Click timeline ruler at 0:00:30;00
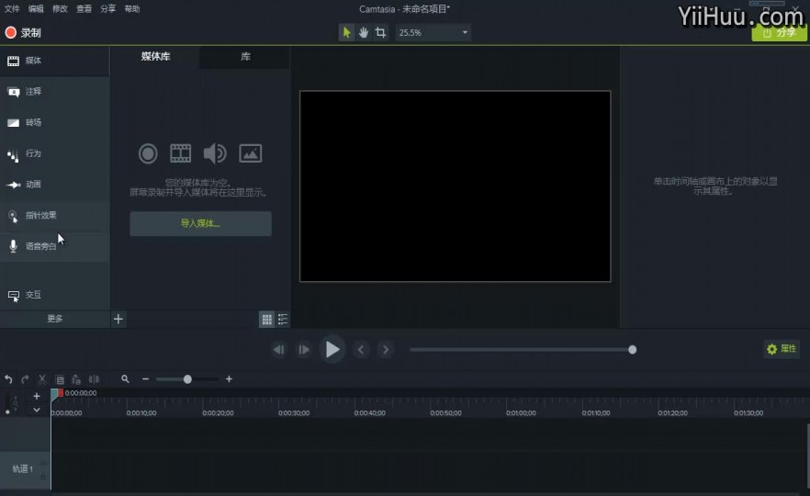This screenshot has width=810, height=496. click(294, 413)
